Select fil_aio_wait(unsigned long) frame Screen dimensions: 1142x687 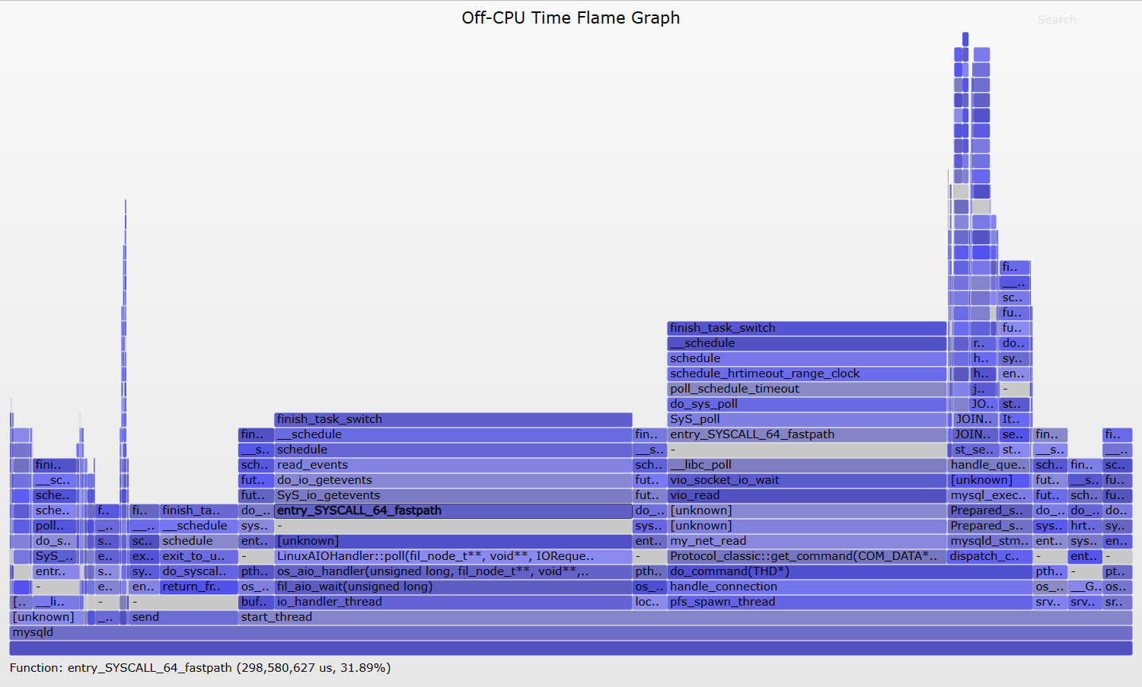pyautogui.click(x=453, y=587)
